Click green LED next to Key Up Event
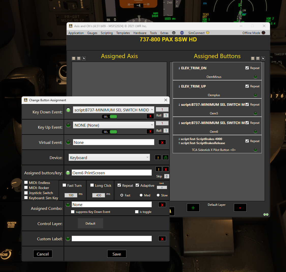The height and width of the screenshot is (272, 286). [68, 125]
